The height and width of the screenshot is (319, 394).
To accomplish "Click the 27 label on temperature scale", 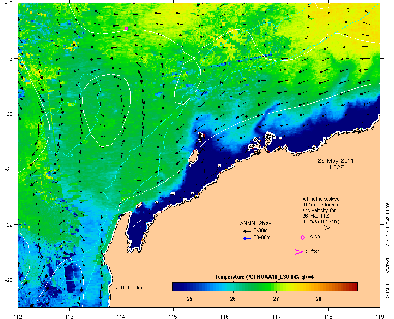I will (276, 299).
